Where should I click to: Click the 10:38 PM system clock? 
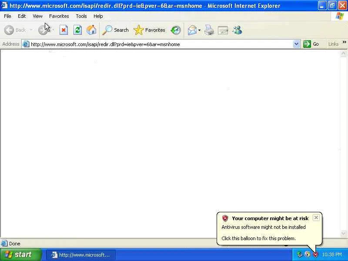pyautogui.click(x=331, y=254)
